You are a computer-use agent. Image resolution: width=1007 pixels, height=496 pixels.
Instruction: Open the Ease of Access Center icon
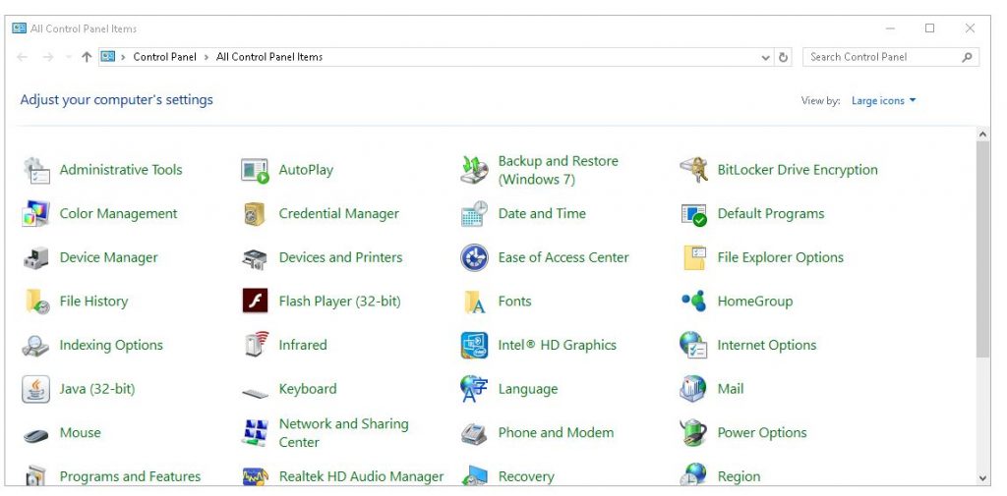[475, 258]
